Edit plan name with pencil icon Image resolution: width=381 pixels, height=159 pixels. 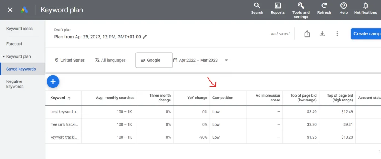pyautogui.click(x=145, y=37)
